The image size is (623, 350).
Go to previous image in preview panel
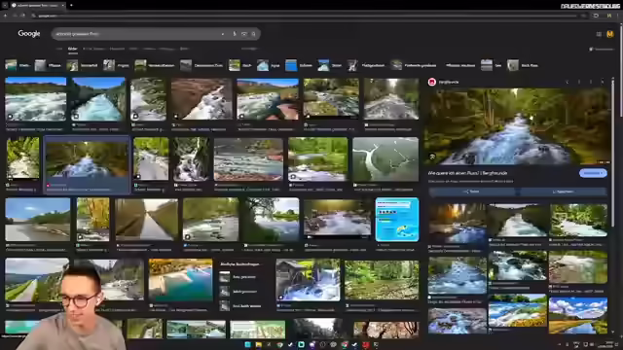tap(568, 82)
